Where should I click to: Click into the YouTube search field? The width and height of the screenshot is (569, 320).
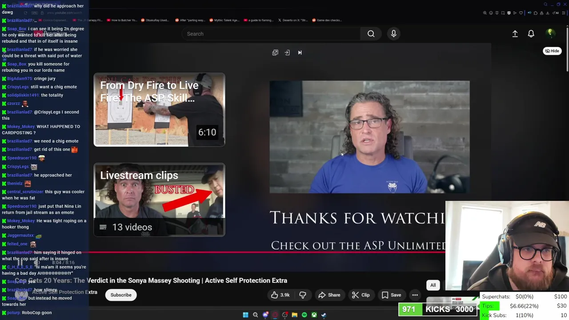coord(271,34)
